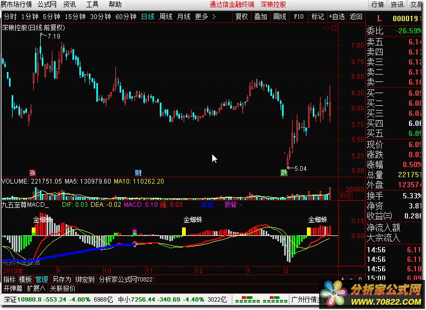Viewport: 426px width, 310px height.
Task: Click the 复权 toolbar button
Action: [241, 16]
